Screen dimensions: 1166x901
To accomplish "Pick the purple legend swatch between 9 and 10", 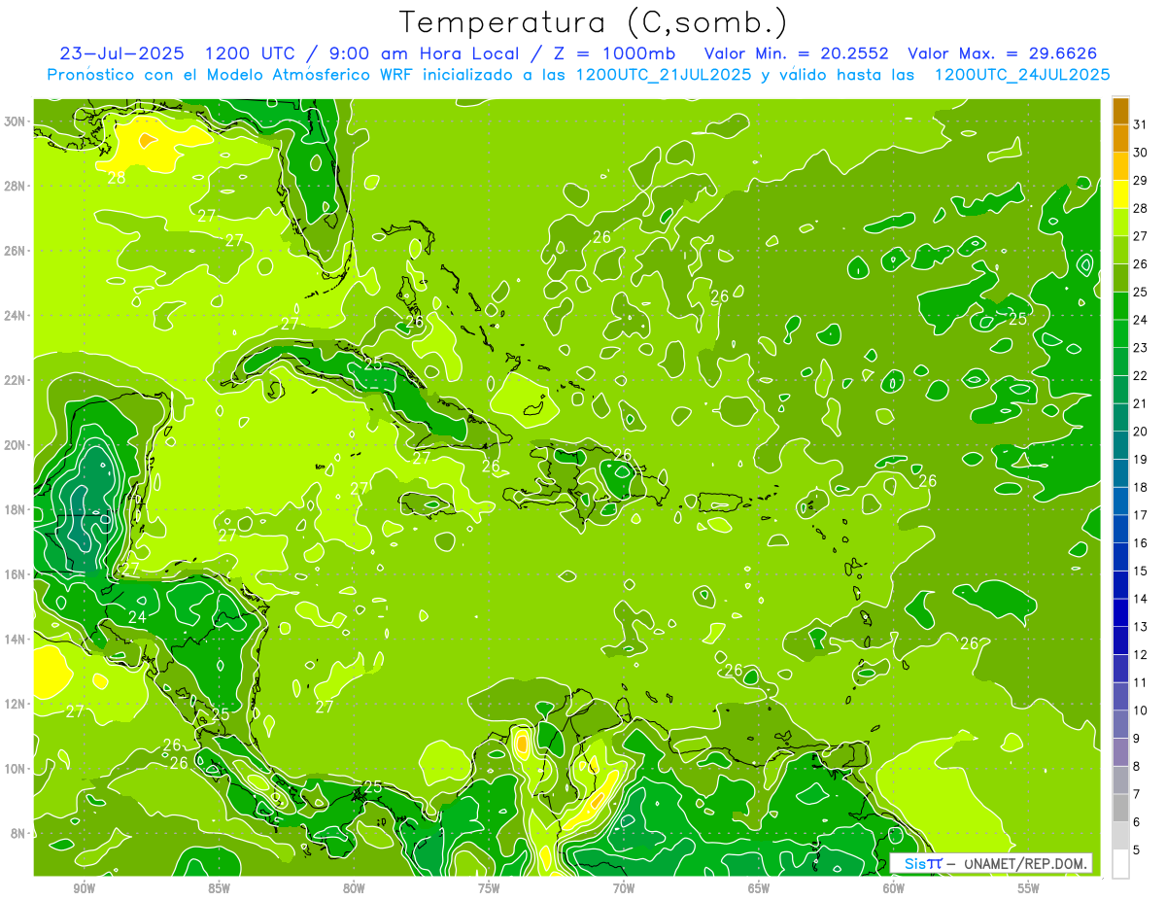I will pyautogui.click(x=1120, y=724).
